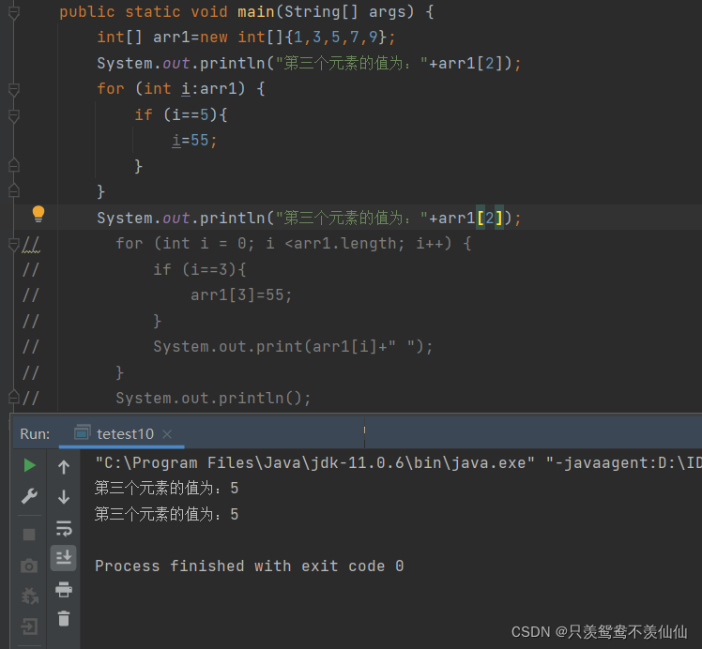The height and width of the screenshot is (649, 702).
Task: Collapse the commented code block fold marker
Action: pyautogui.click(x=14, y=244)
